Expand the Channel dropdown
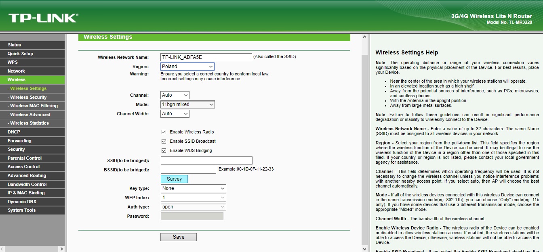Image resolution: width=543 pixels, height=252 pixels. (x=175, y=95)
